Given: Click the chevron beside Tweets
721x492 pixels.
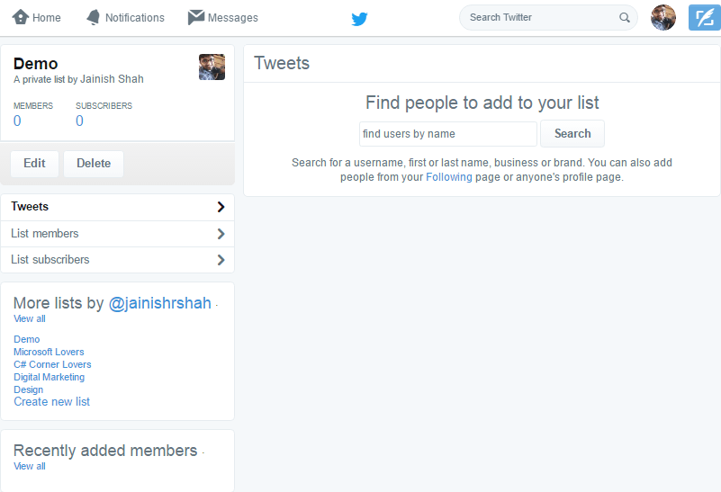Looking at the screenshot, I should (x=221, y=207).
